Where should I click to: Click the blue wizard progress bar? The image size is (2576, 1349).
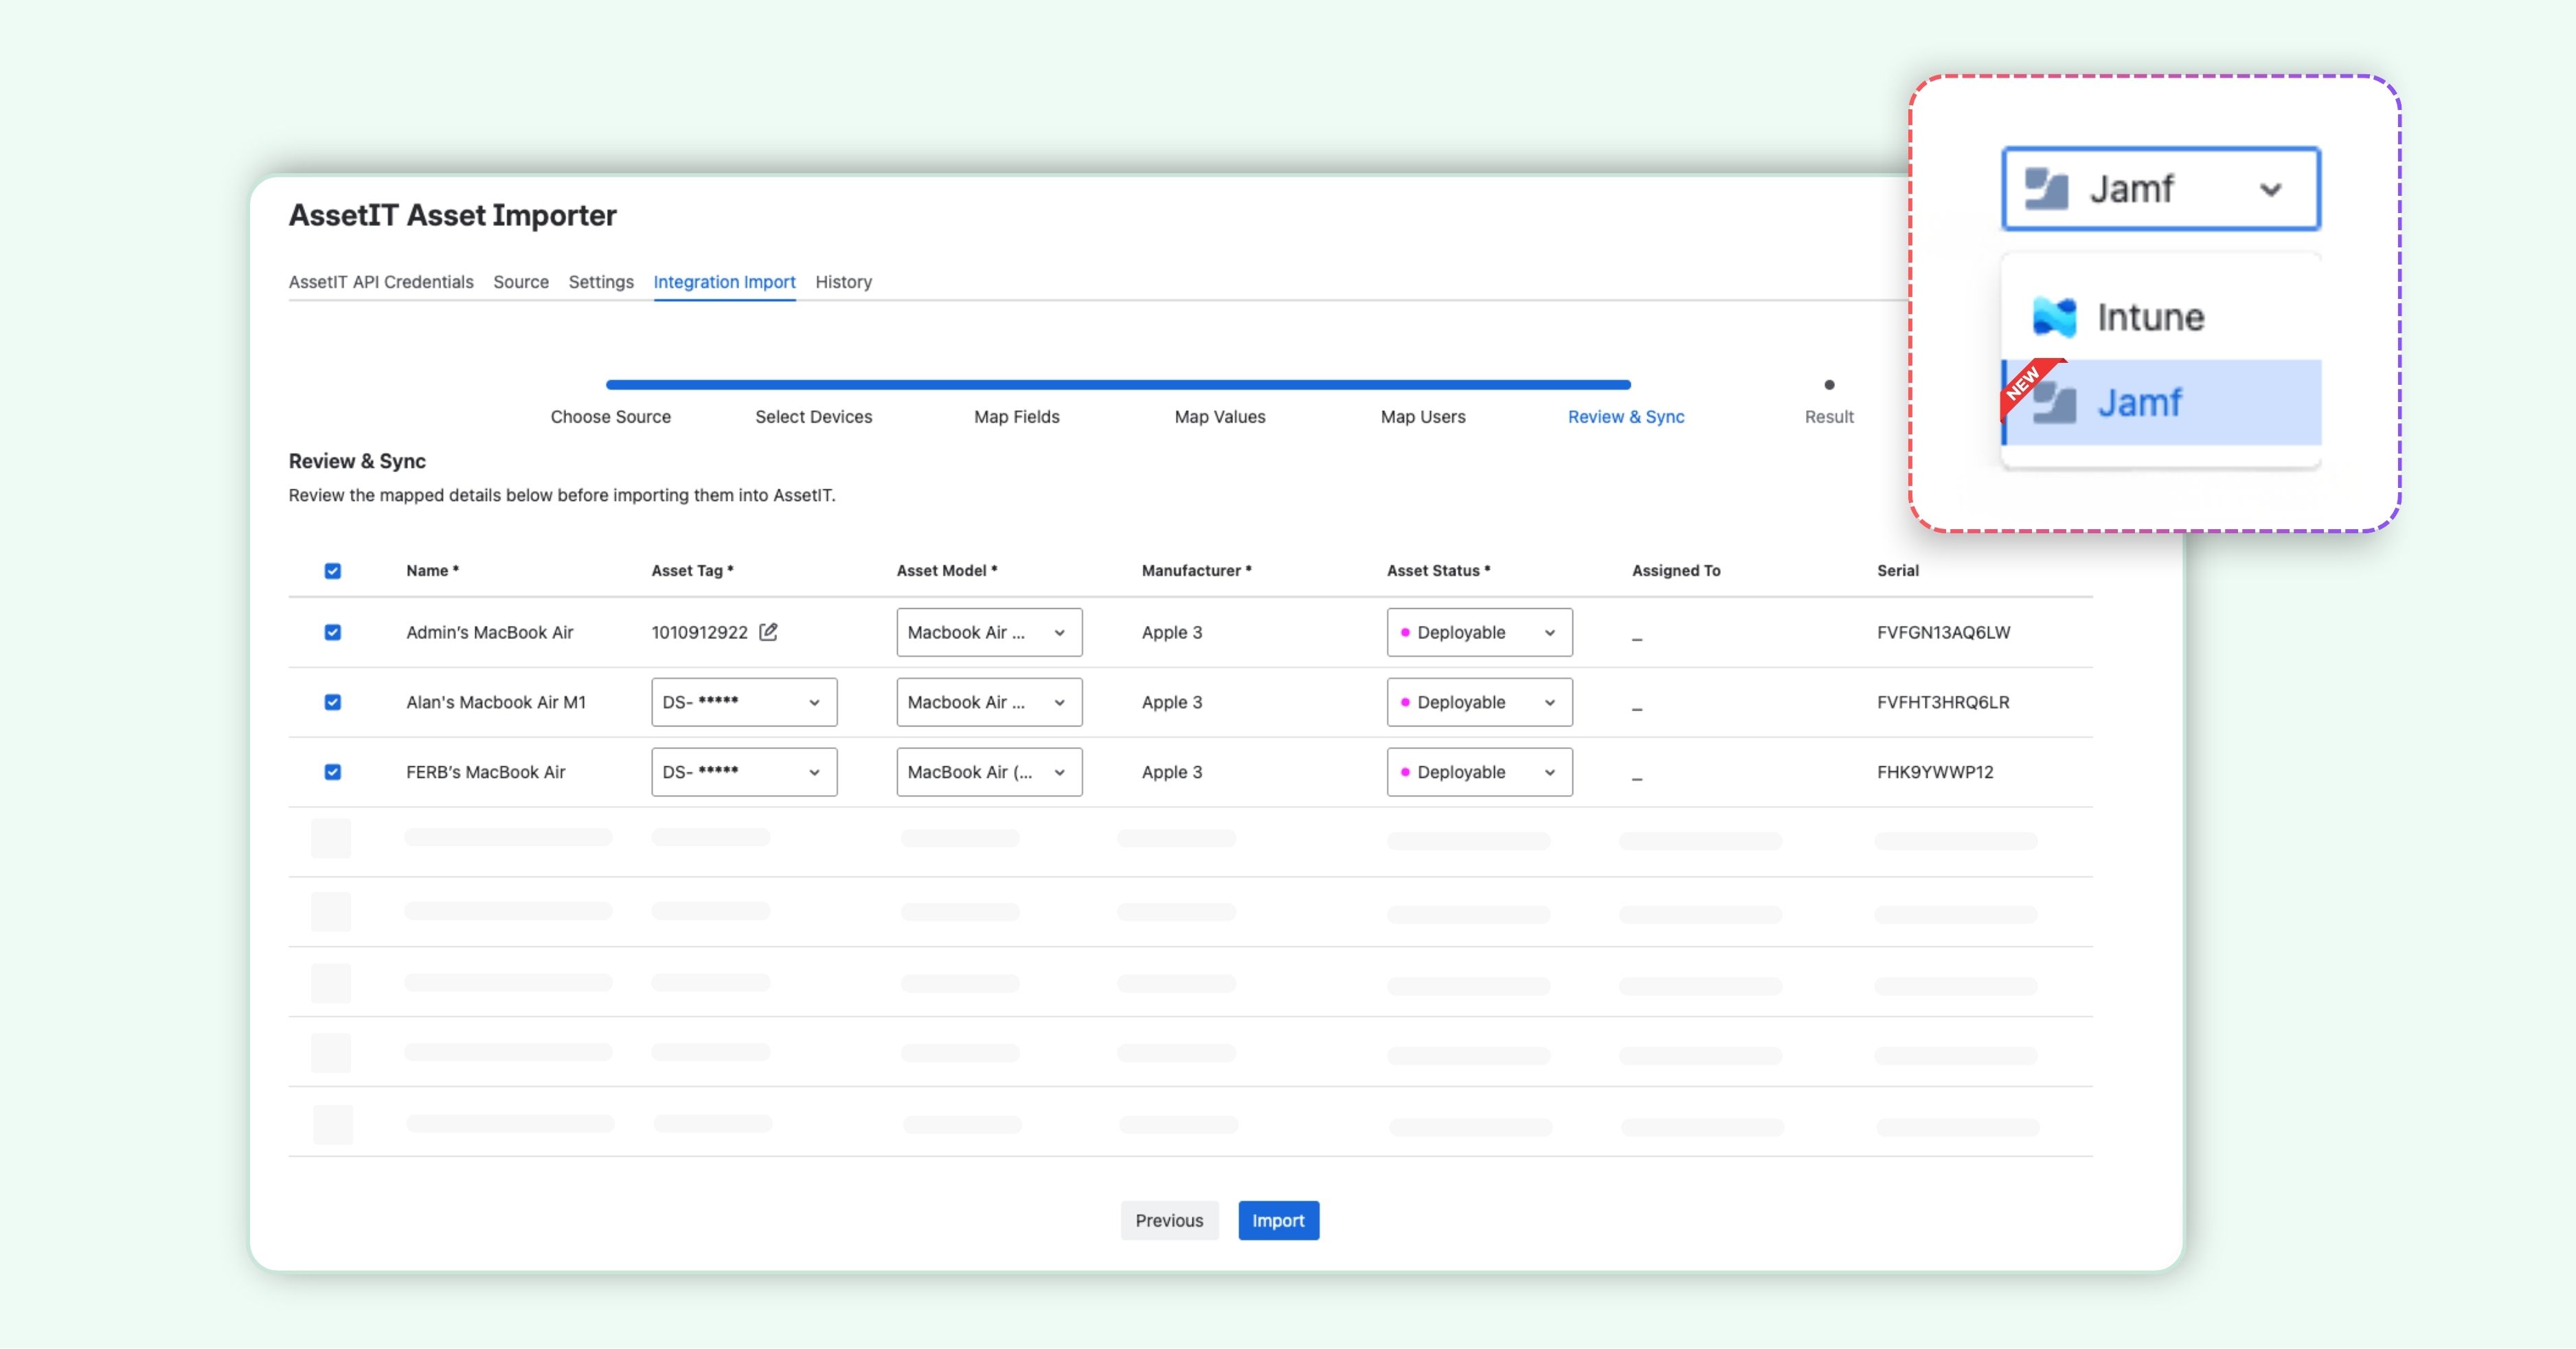1118,384
